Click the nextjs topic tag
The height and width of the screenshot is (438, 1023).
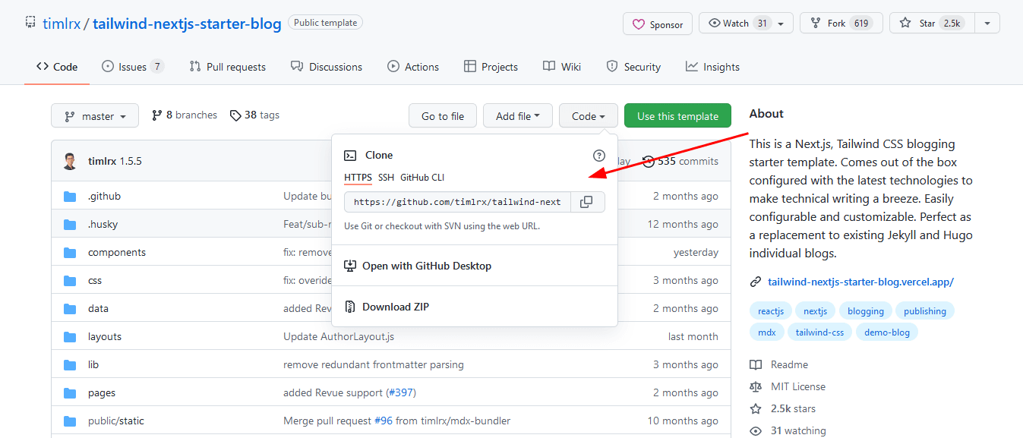click(816, 310)
